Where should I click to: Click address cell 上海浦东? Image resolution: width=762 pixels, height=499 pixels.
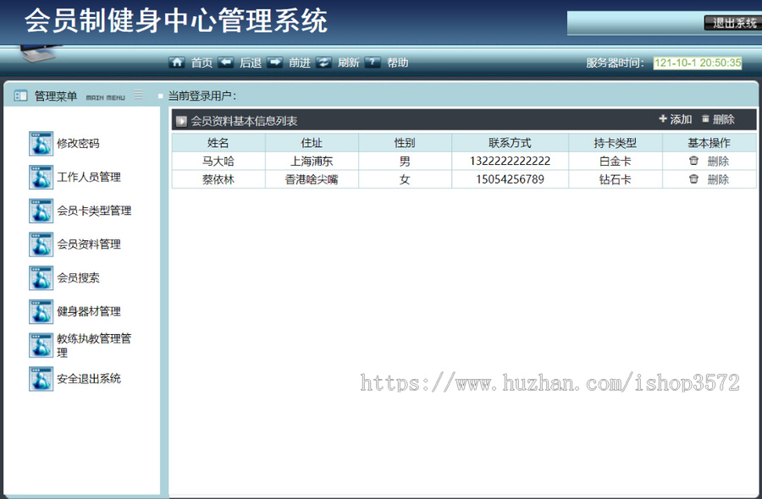(x=312, y=162)
